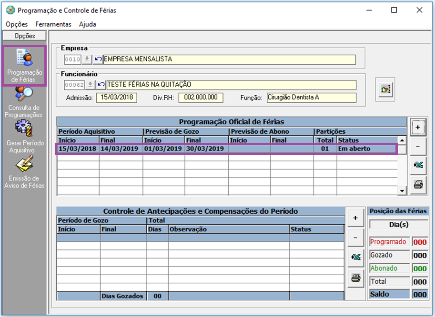Image resolution: width=435 pixels, height=317 pixels.
Task: Export Controle de Antecipações to Excel
Action: [x=355, y=257]
